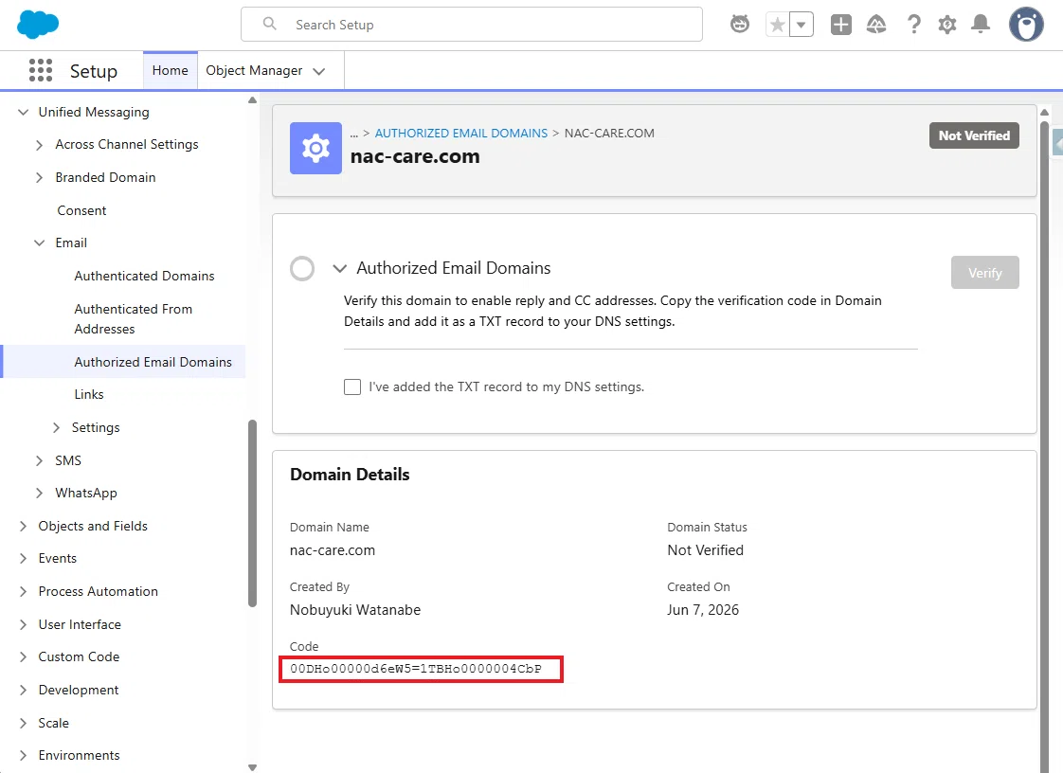Collapse the Authorized Email Domains section chevron
The width and height of the screenshot is (1063, 773).
point(339,268)
